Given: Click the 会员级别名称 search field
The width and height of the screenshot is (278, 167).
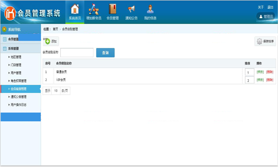Looking at the screenshot, I should click(77, 53).
